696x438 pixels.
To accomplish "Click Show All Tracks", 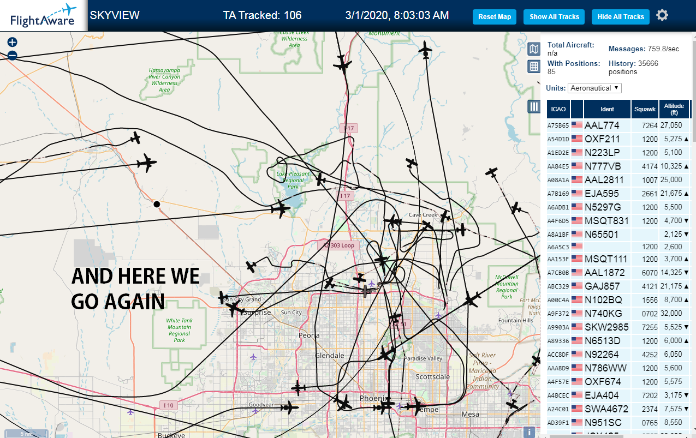I will click(554, 17).
